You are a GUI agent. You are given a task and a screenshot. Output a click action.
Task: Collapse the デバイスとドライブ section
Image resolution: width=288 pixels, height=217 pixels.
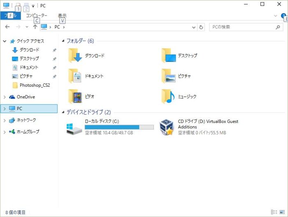[63, 112]
